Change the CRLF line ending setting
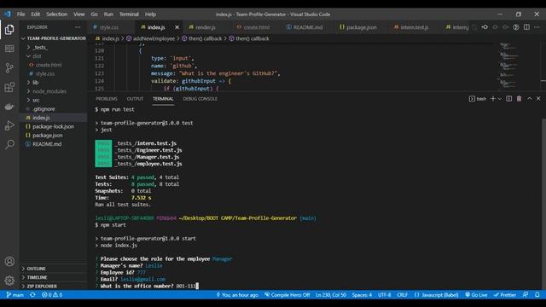This screenshot has width=546, height=307. click(402, 295)
